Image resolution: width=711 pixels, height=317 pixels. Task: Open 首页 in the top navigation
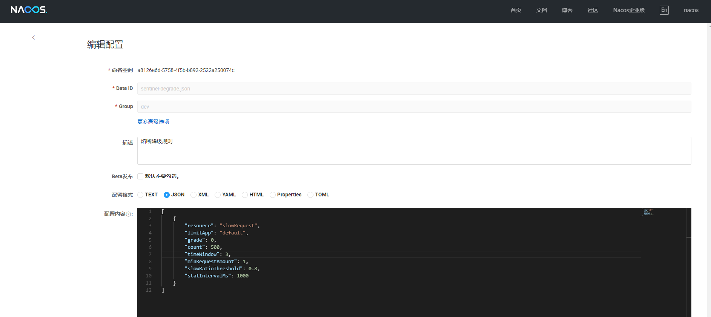pyautogui.click(x=516, y=10)
